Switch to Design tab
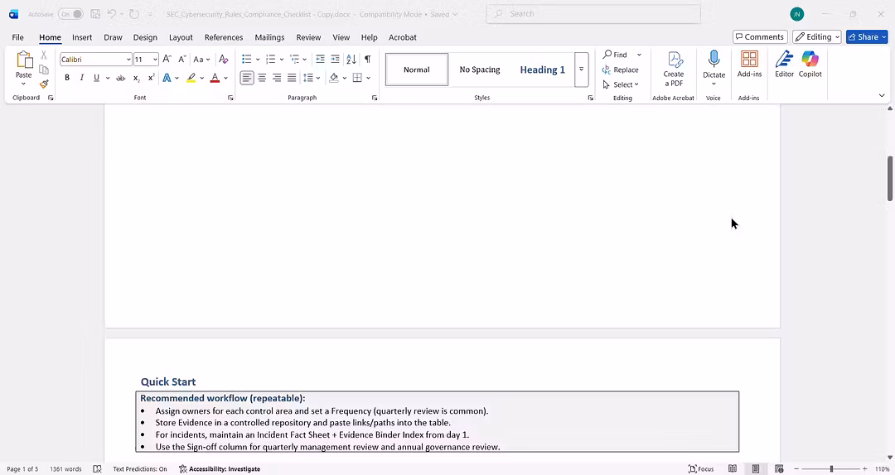 145,37
